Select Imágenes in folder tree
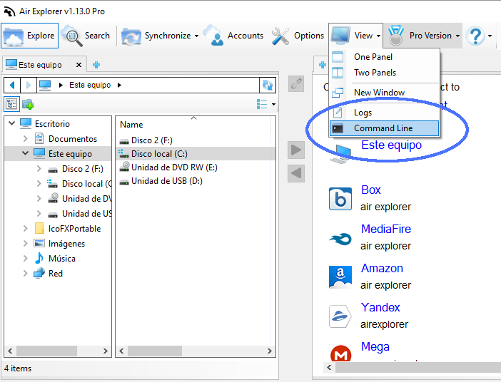This screenshot has height=382, width=501. coord(66,244)
